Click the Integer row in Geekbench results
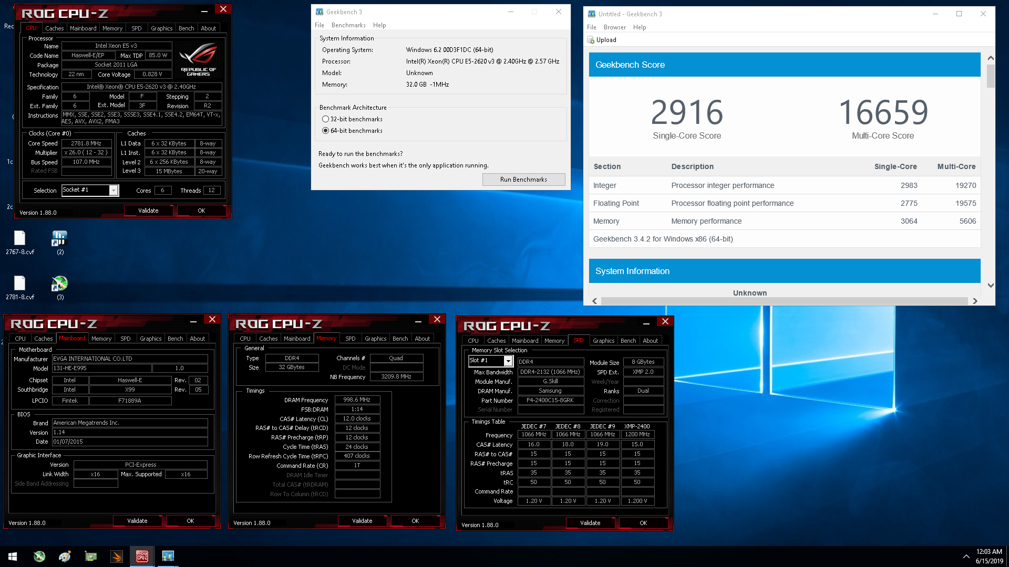The height and width of the screenshot is (567, 1009). [x=785, y=185]
